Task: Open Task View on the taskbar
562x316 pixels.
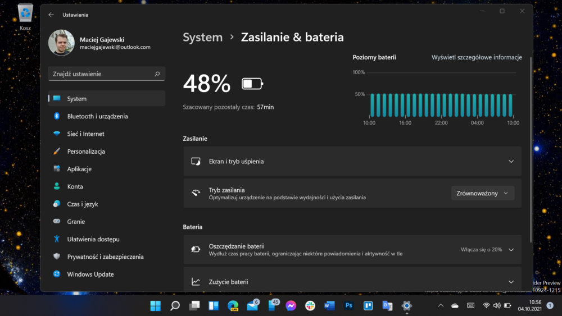Action: (x=194, y=306)
